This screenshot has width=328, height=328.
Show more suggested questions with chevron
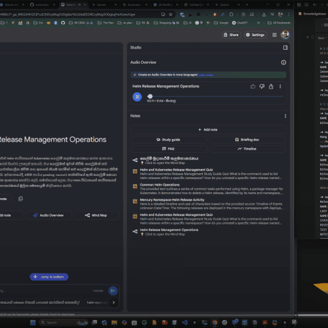click(x=113, y=302)
